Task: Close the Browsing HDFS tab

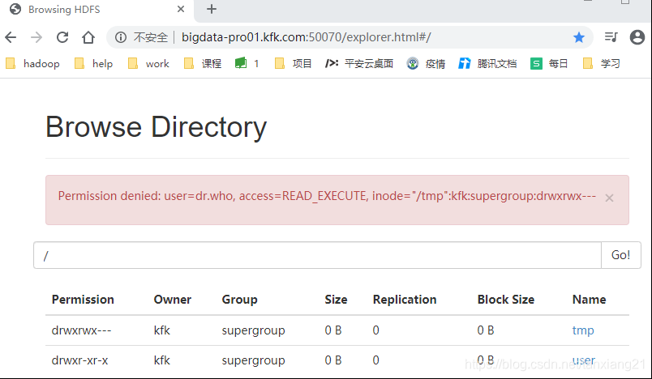Action: pyautogui.click(x=181, y=9)
